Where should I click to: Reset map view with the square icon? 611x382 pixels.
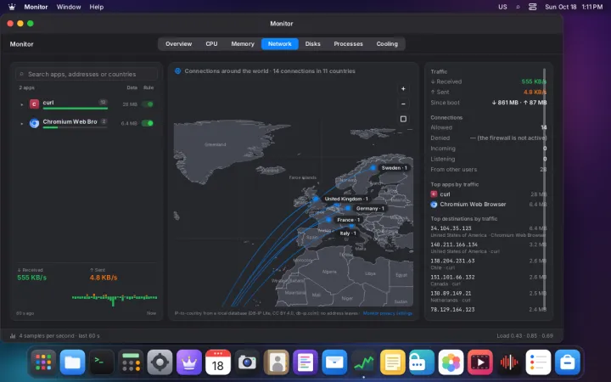tap(403, 119)
